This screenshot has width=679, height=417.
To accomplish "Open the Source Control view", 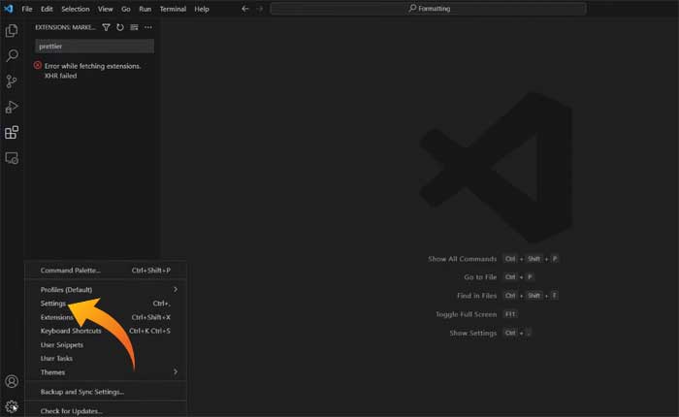I will 12,81.
